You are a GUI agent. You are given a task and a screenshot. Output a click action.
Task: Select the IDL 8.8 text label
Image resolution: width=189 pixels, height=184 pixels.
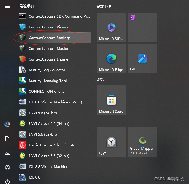[34, 177]
